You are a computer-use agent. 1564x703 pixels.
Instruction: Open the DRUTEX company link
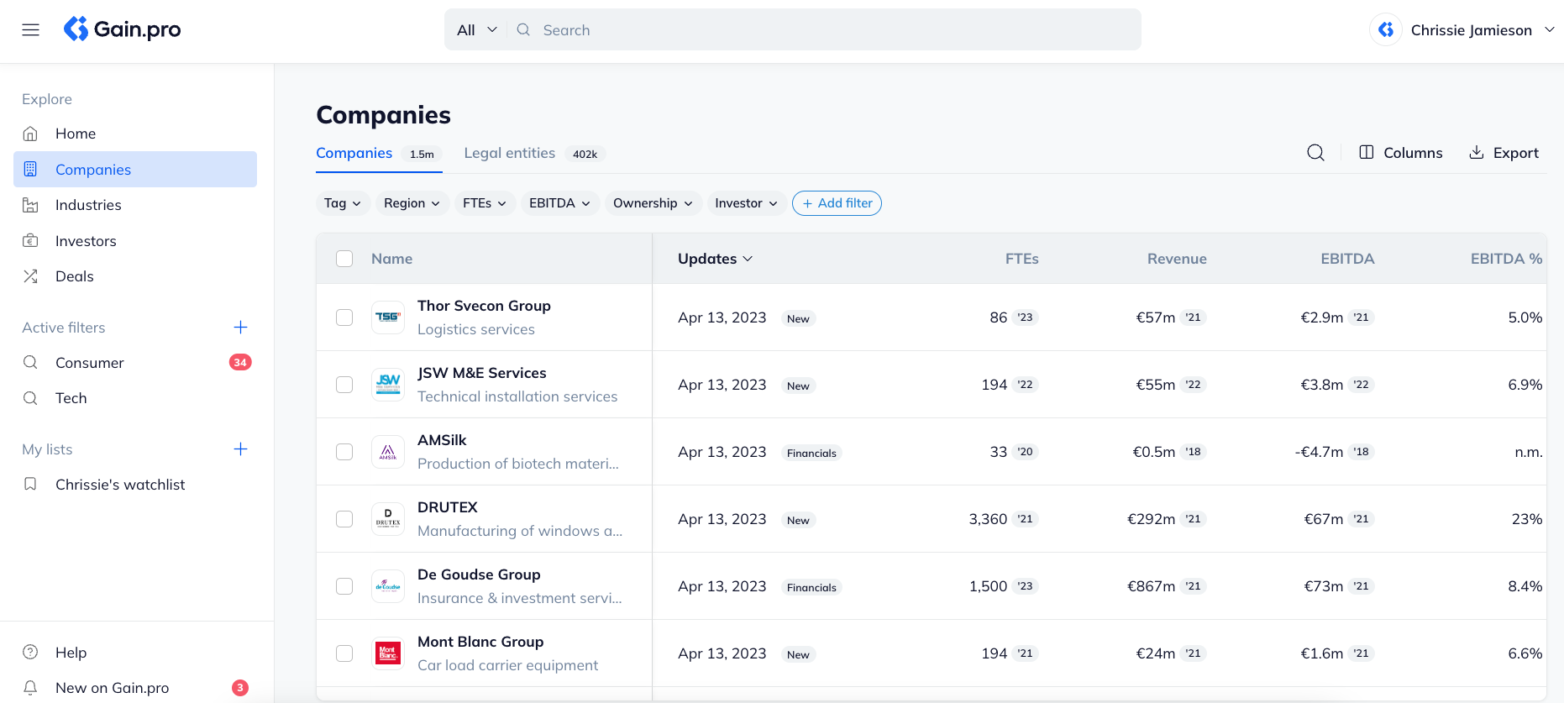[448, 507]
